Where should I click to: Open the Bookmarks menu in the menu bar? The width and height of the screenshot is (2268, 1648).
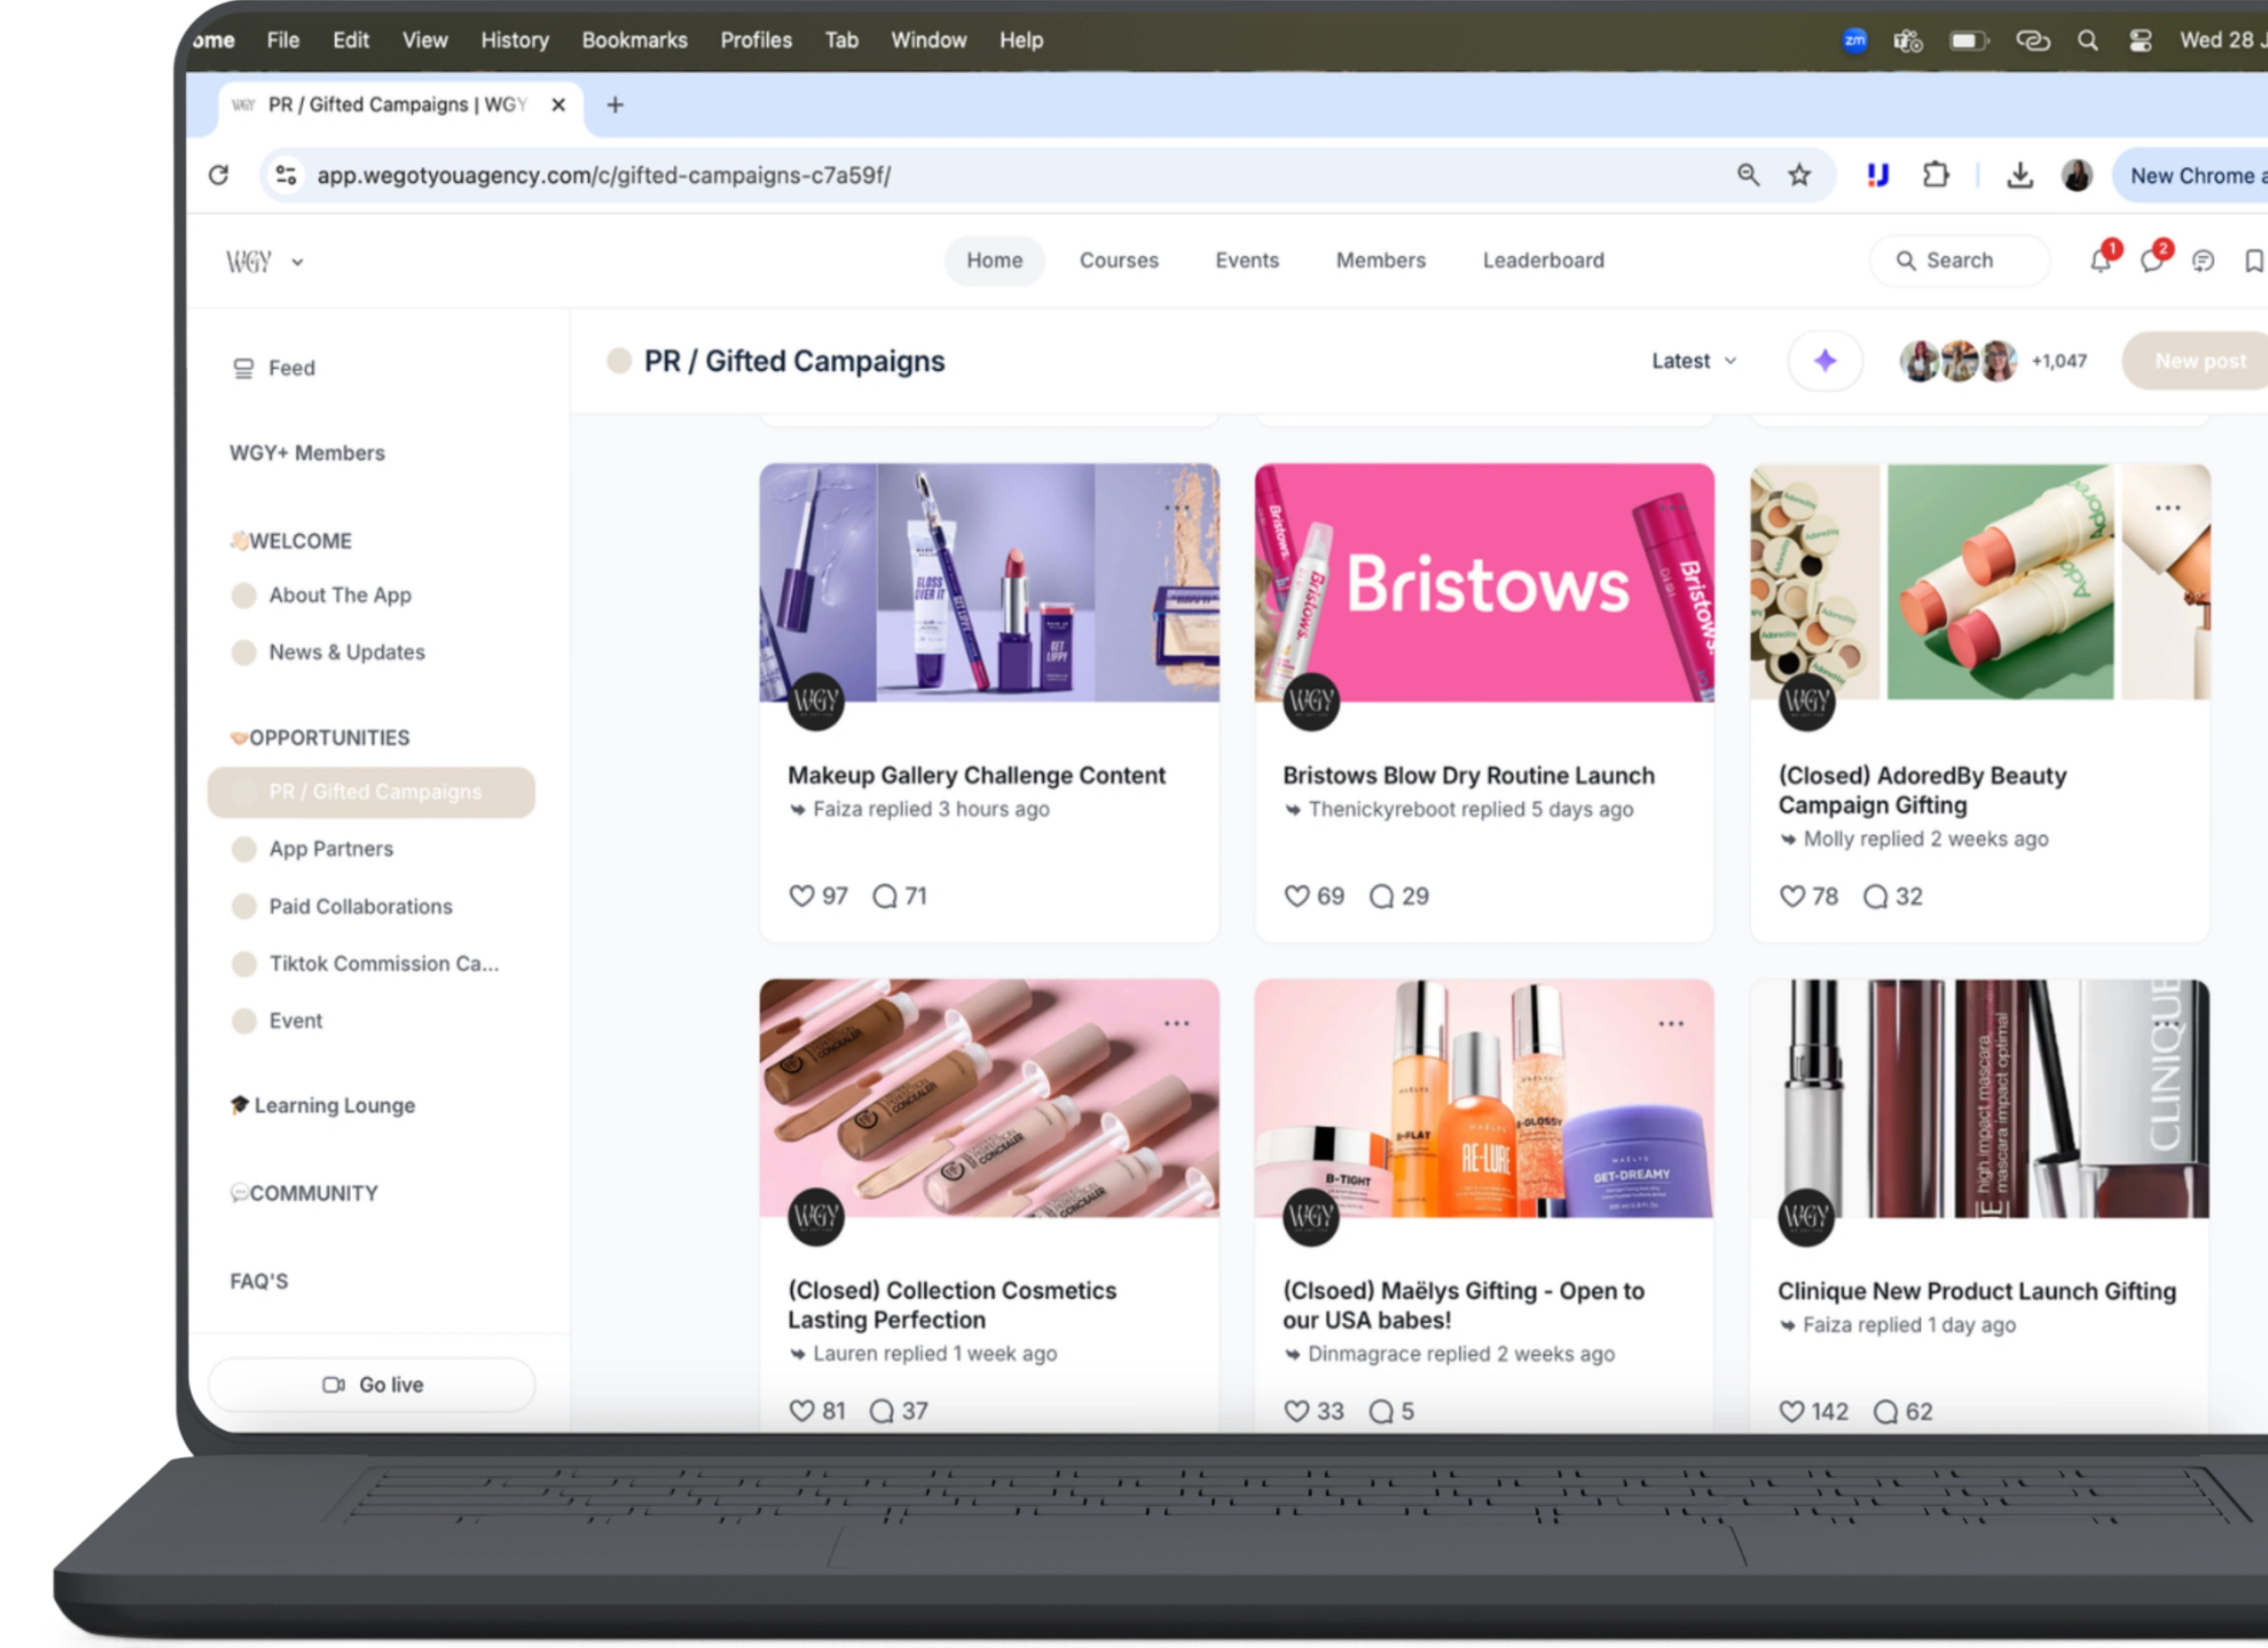634,41
